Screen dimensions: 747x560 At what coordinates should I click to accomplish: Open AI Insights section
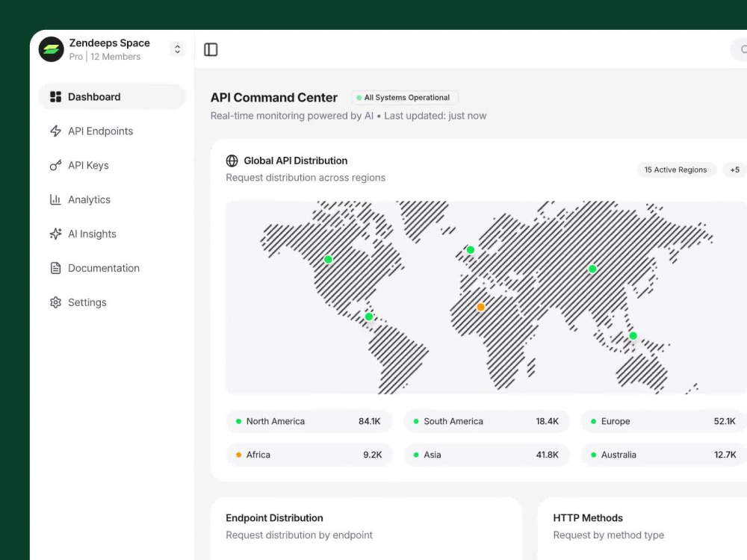(112, 234)
